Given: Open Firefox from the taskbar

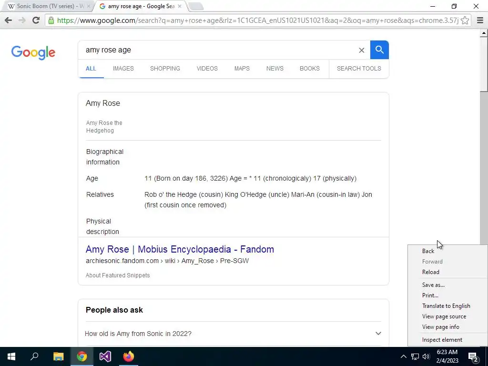Looking at the screenshot, I should pos(129,356).
